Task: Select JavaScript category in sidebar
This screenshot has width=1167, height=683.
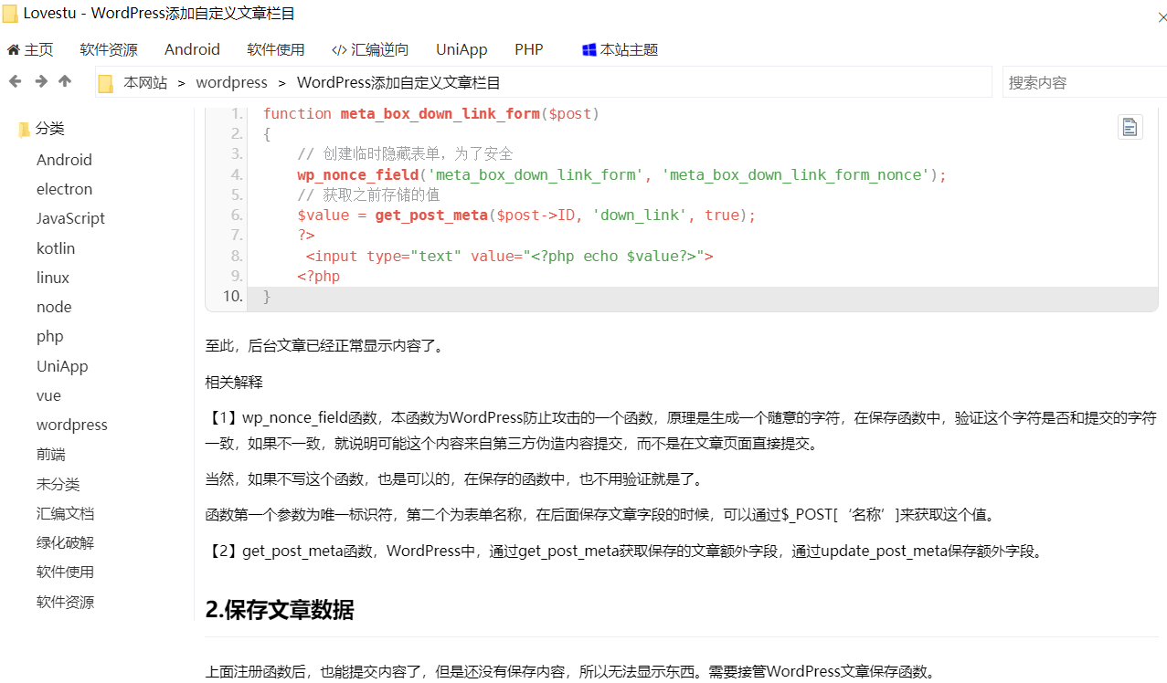Action: (x=70, y=218)
